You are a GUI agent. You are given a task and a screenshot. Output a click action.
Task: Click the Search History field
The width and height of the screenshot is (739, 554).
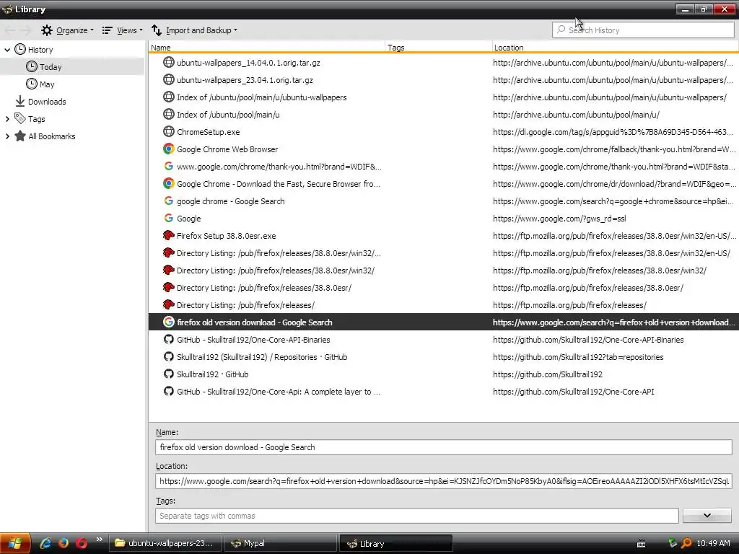coord(643,30)
